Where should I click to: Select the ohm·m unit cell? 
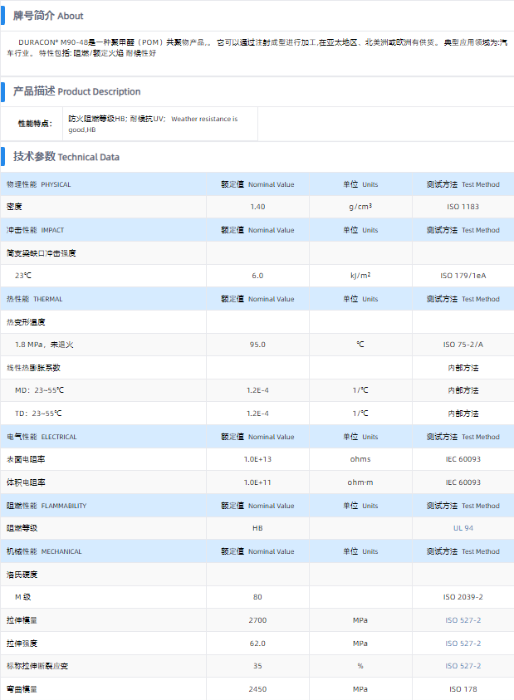pyautogui.click(x=360, y=482)
